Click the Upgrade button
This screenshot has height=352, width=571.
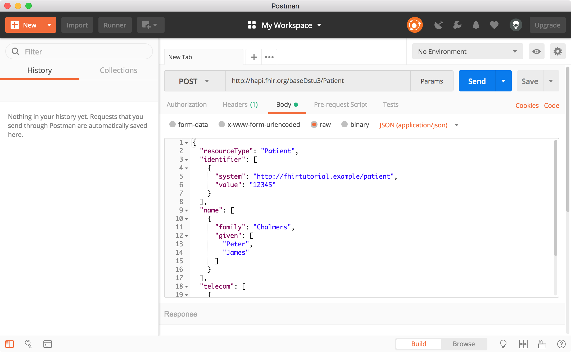(x=547, y=25)
